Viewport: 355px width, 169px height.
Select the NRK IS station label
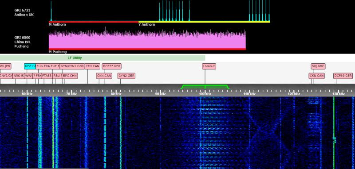tap(19, 76)
